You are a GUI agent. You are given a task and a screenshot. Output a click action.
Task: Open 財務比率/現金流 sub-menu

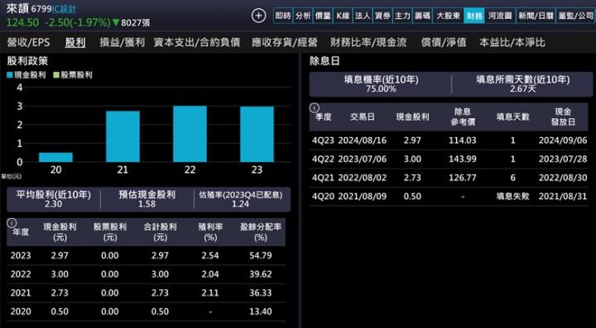[368, 42]
